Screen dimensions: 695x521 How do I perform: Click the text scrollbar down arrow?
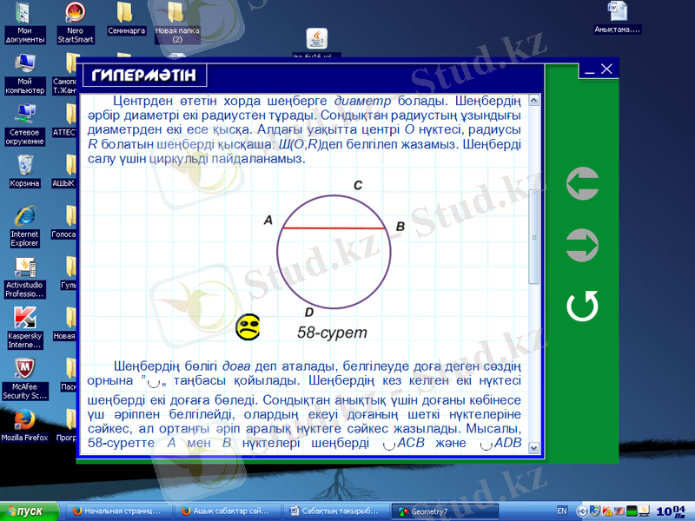point(534,448)
